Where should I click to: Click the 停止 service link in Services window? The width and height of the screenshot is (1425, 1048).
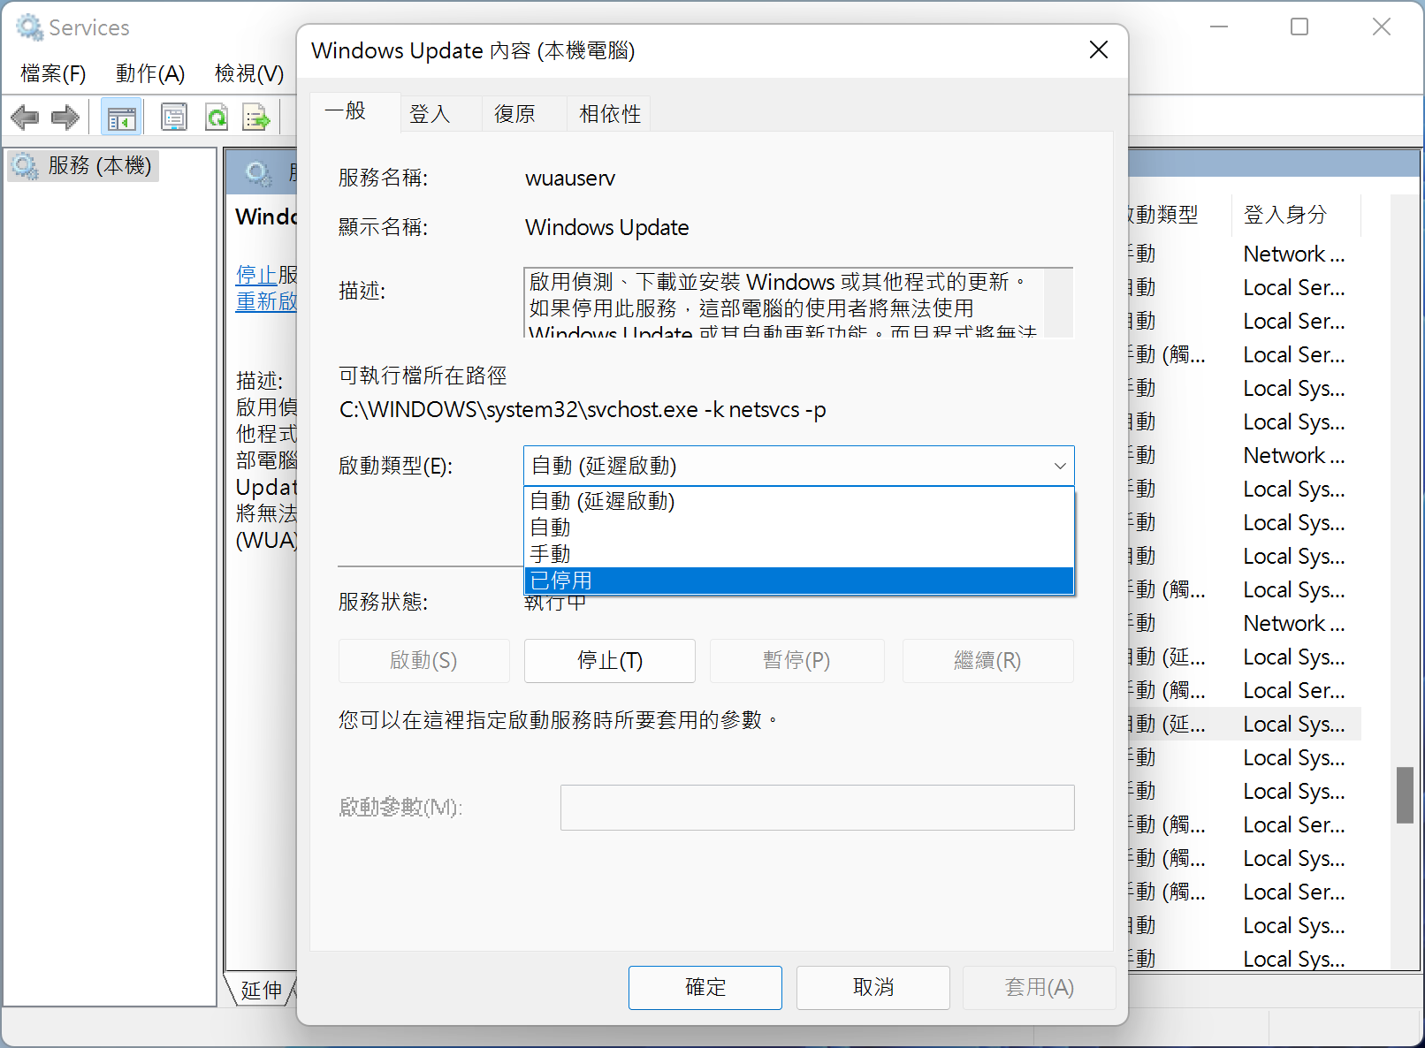pos(256,275)
